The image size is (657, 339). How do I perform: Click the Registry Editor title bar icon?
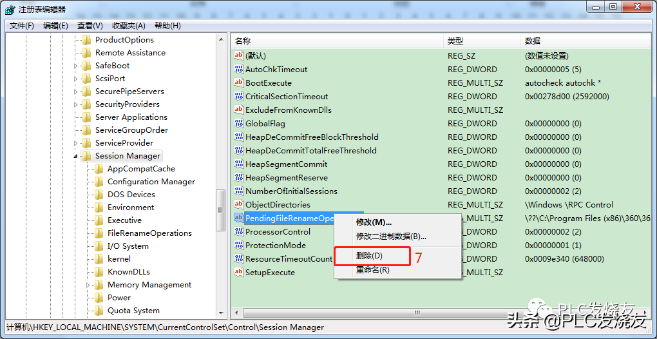click(9, 9)
